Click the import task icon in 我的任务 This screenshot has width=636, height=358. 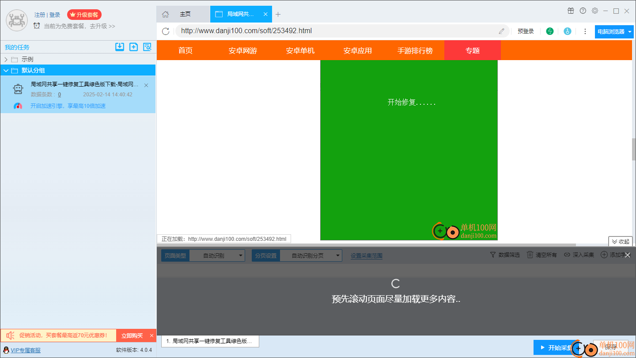click(x=120, y=47)
